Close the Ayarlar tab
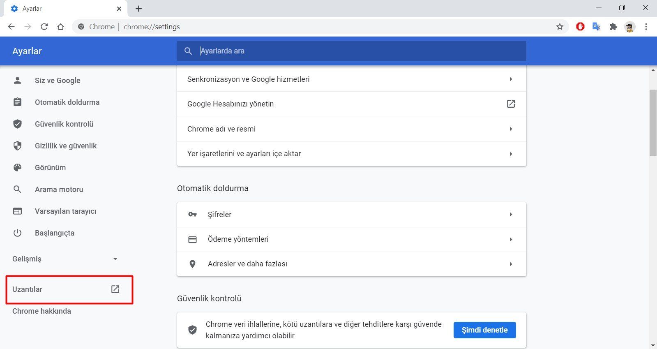This screenshot has height=349, width=657. click(x=119, y=9)
